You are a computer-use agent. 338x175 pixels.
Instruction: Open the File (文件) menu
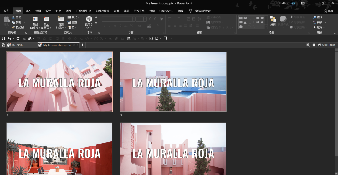point(7,11)
